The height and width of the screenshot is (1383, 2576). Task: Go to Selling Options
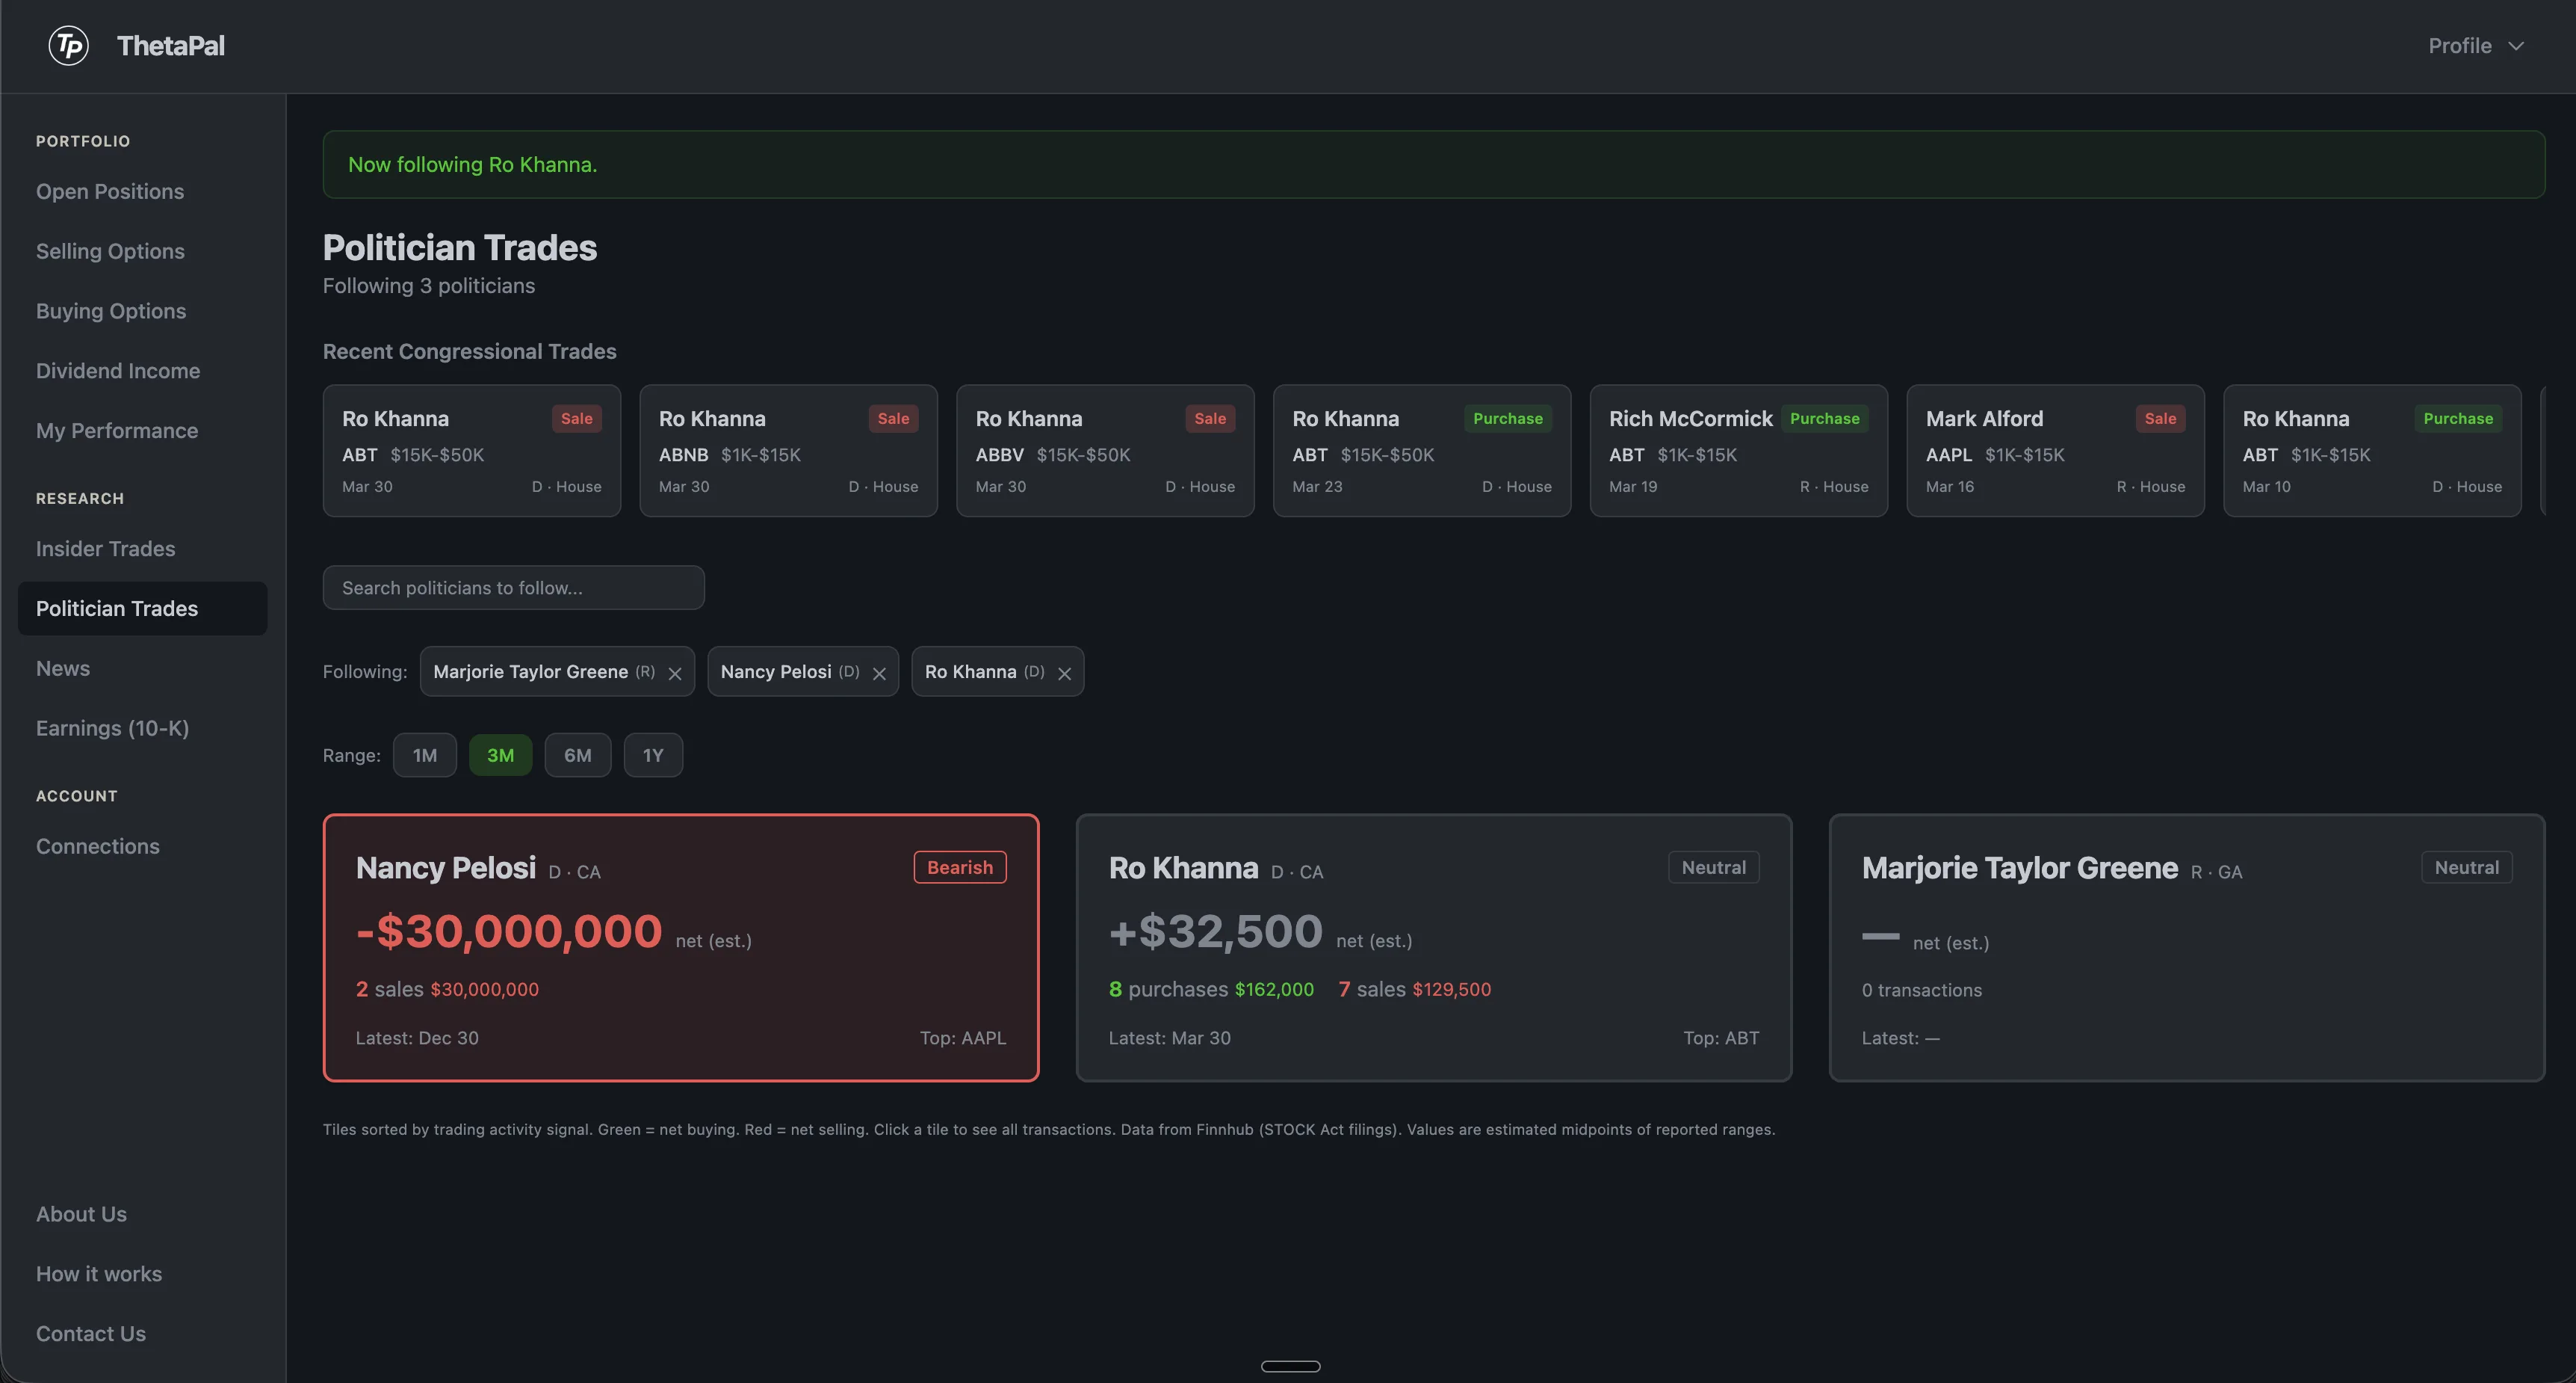pos(110,251)
